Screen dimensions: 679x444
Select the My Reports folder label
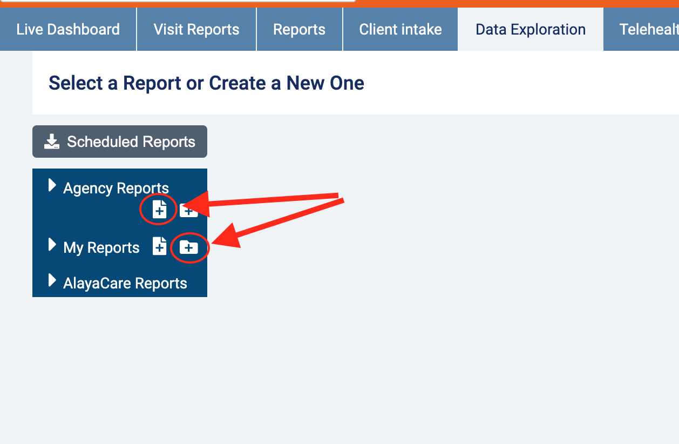click(101, 248)
